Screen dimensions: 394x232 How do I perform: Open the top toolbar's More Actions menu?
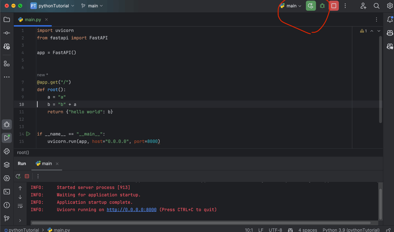(345, 6)
